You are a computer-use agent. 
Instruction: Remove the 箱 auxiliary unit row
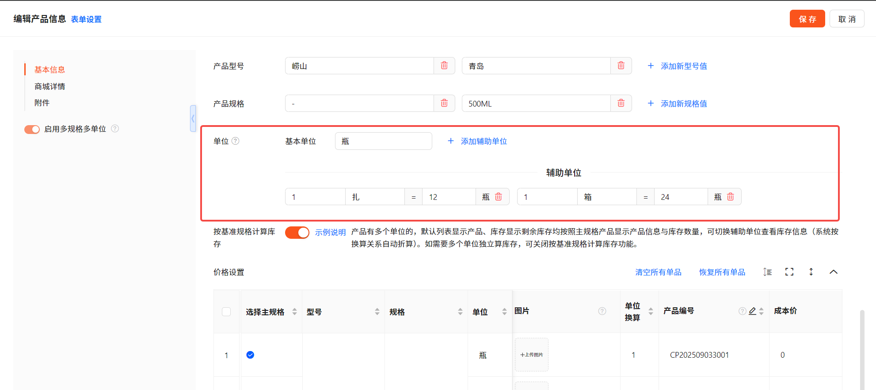coord(731,197)
